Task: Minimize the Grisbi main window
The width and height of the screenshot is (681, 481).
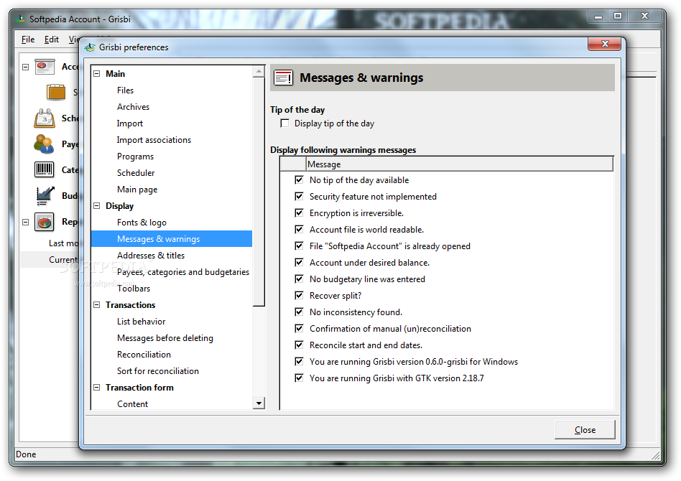Action: pyautogui.click(x=598, y=17)
